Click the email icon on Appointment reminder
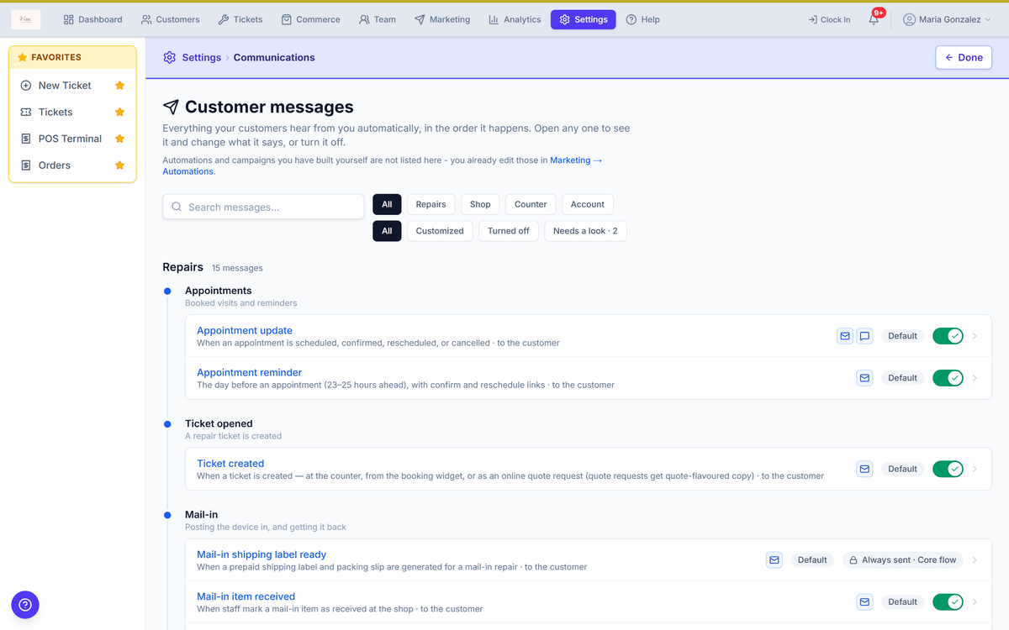The image size is (1009, 630). click(x=864, y=378)
